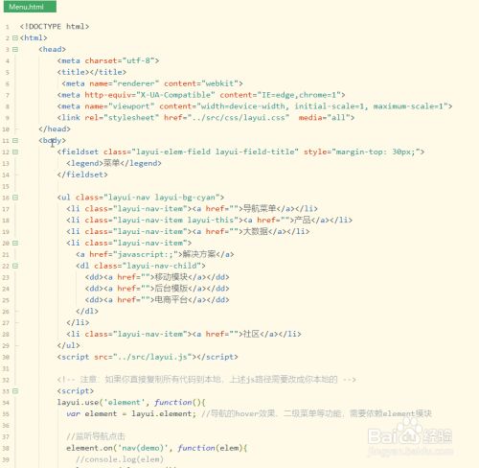Click line number 31 in the gutter
The height and width of the screenshot is (468, 479).
(6, 368)
